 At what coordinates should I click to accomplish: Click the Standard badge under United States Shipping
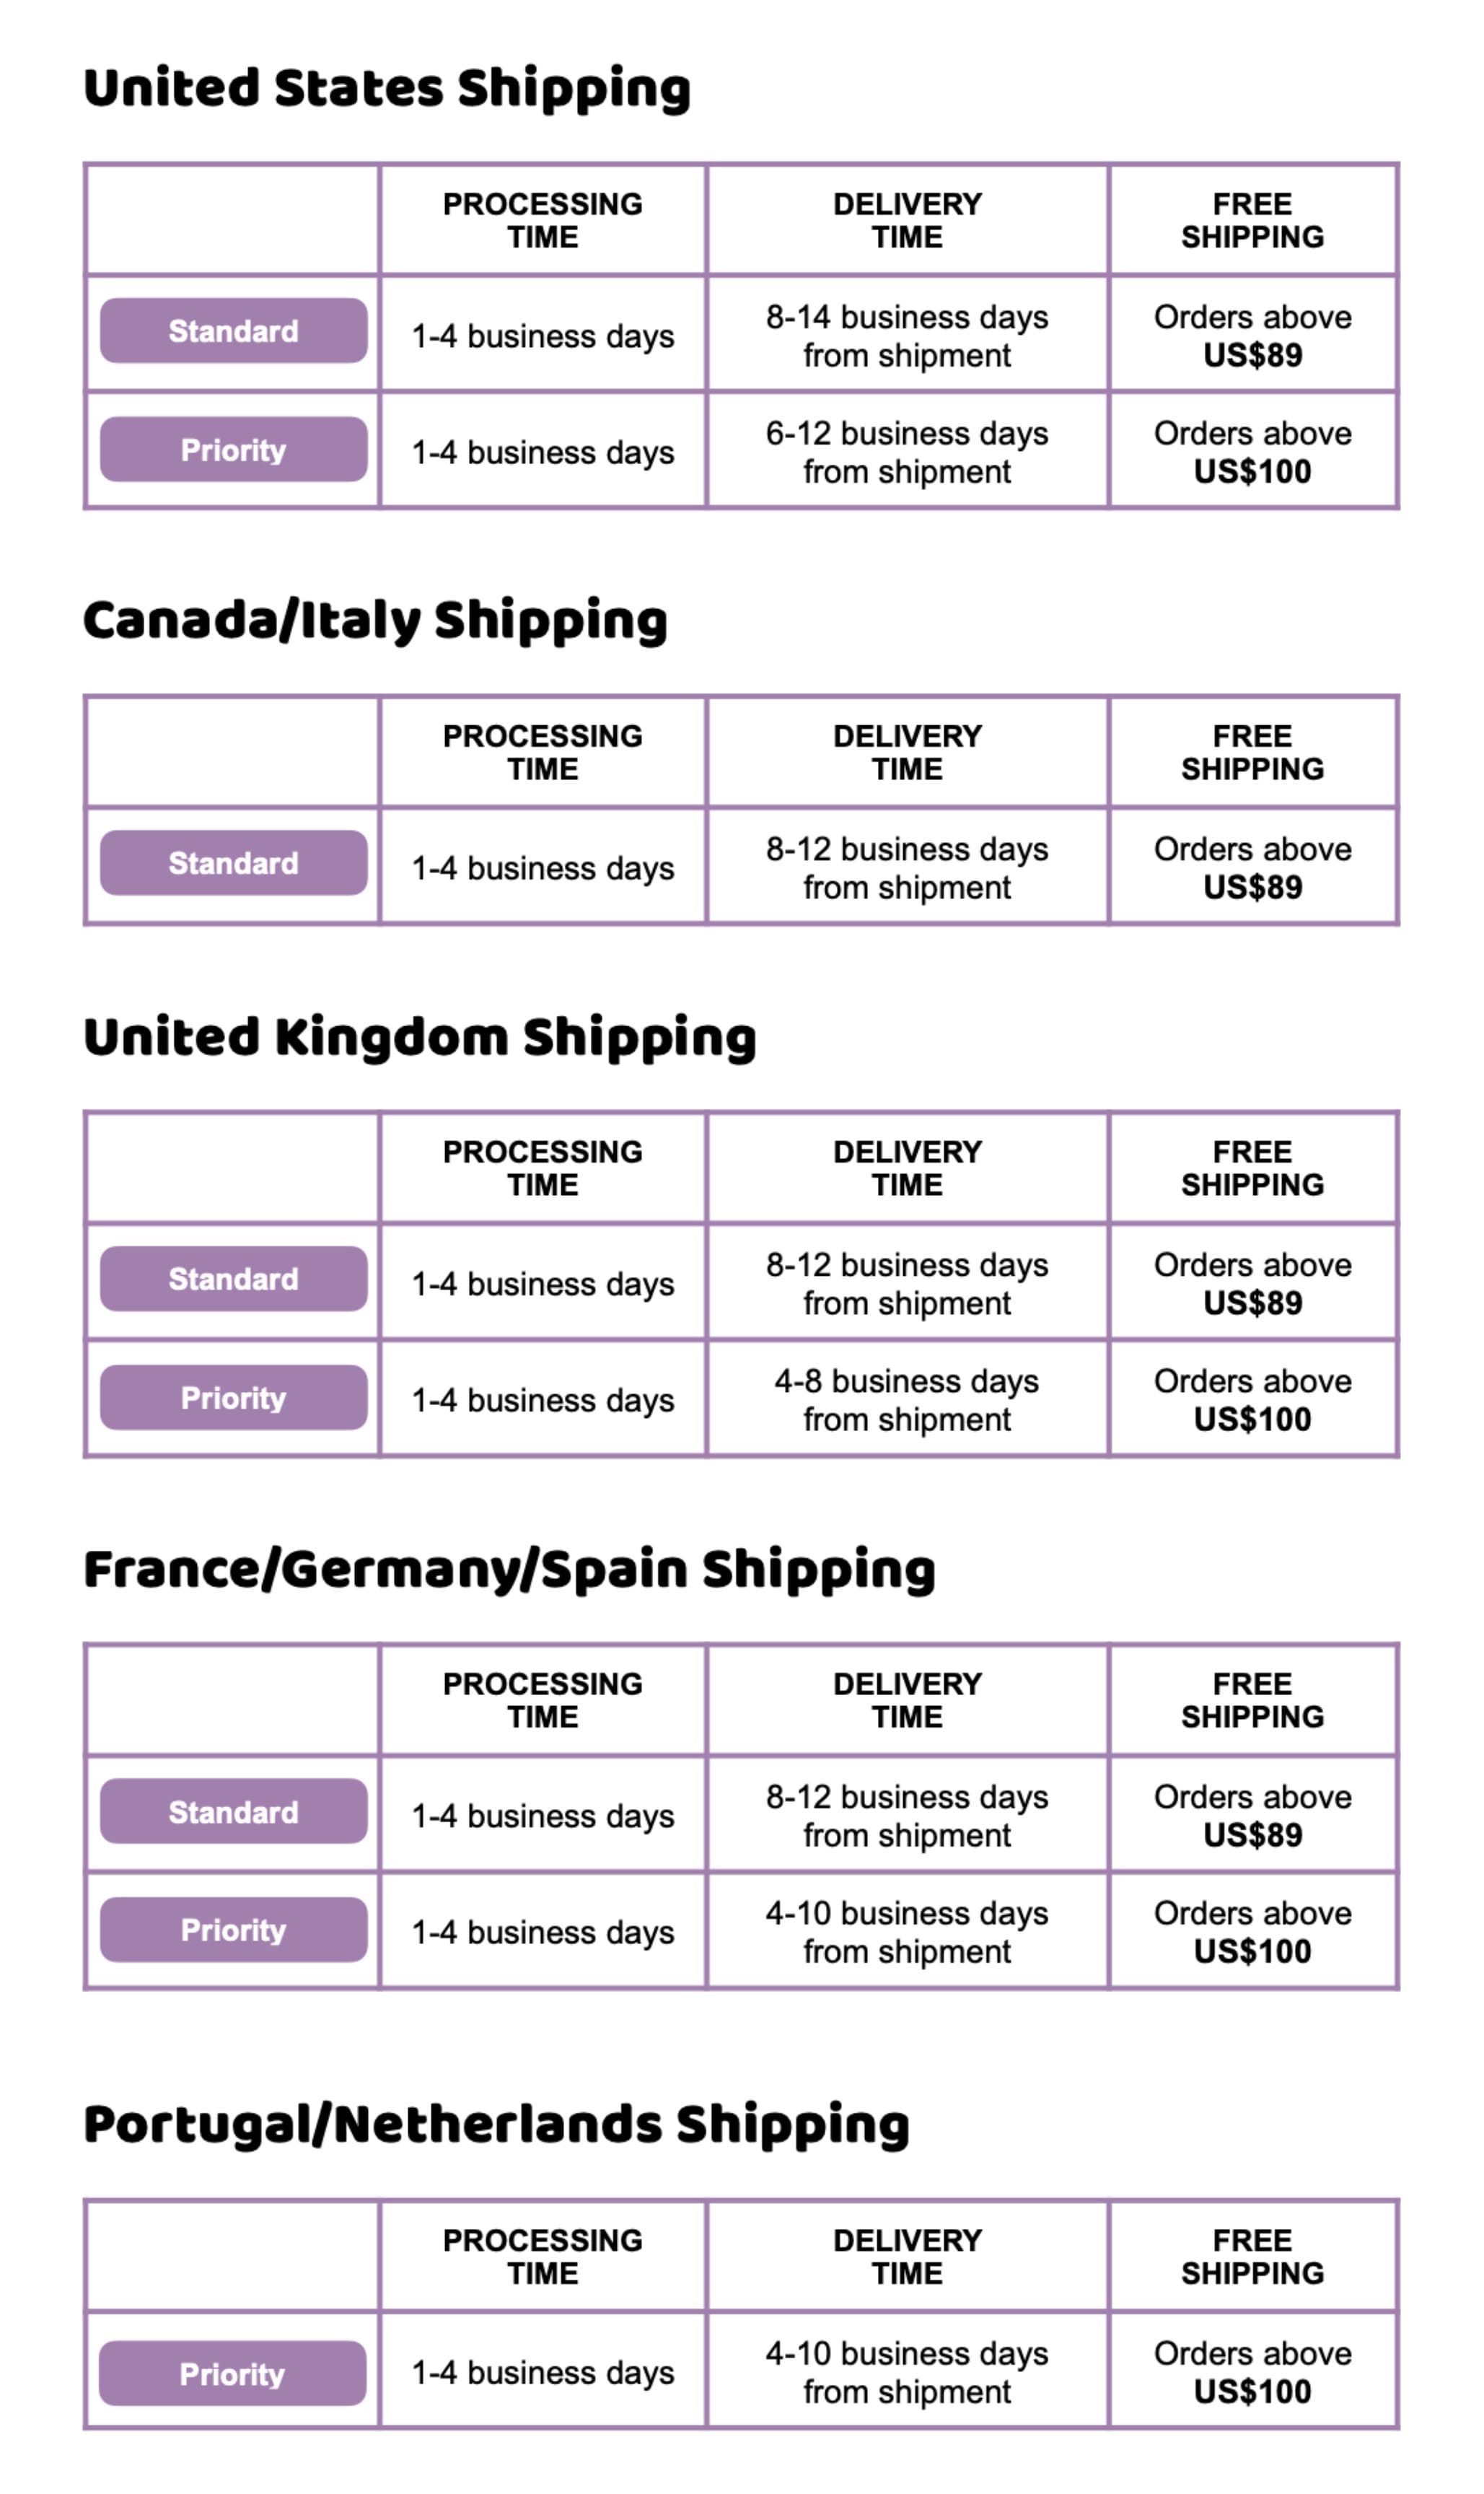pos(233,331)
